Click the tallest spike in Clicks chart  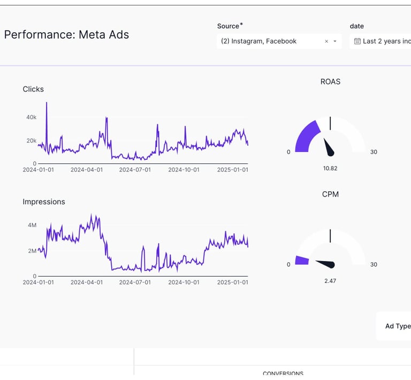pos(47,103)
